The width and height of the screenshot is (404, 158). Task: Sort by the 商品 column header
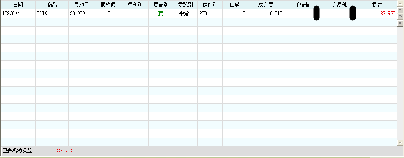tap(52, 5)
